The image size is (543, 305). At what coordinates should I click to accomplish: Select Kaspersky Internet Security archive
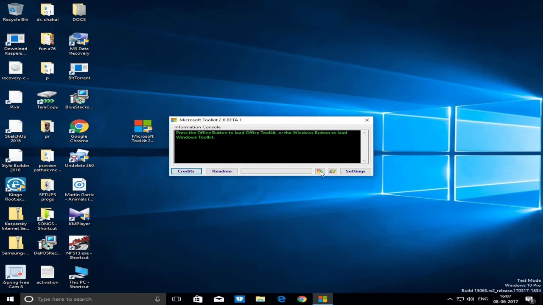click(x=16, y=219)
